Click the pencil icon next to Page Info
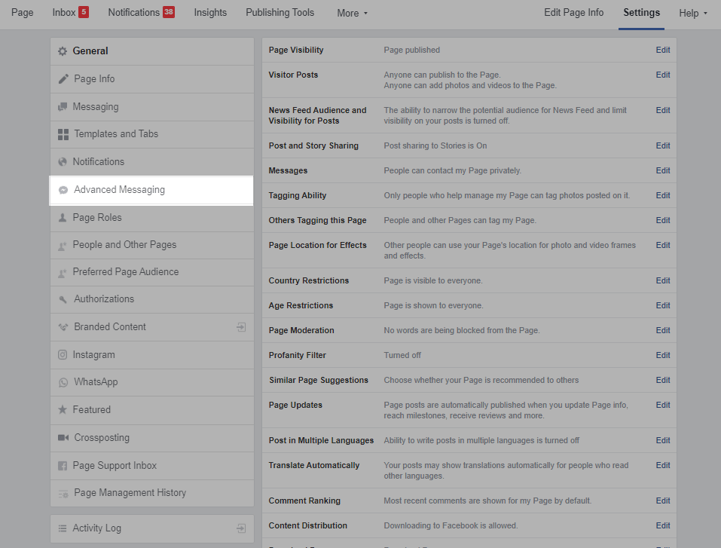Image resolution: width=721 pixels, height=548 pixels. click(63, 79)
